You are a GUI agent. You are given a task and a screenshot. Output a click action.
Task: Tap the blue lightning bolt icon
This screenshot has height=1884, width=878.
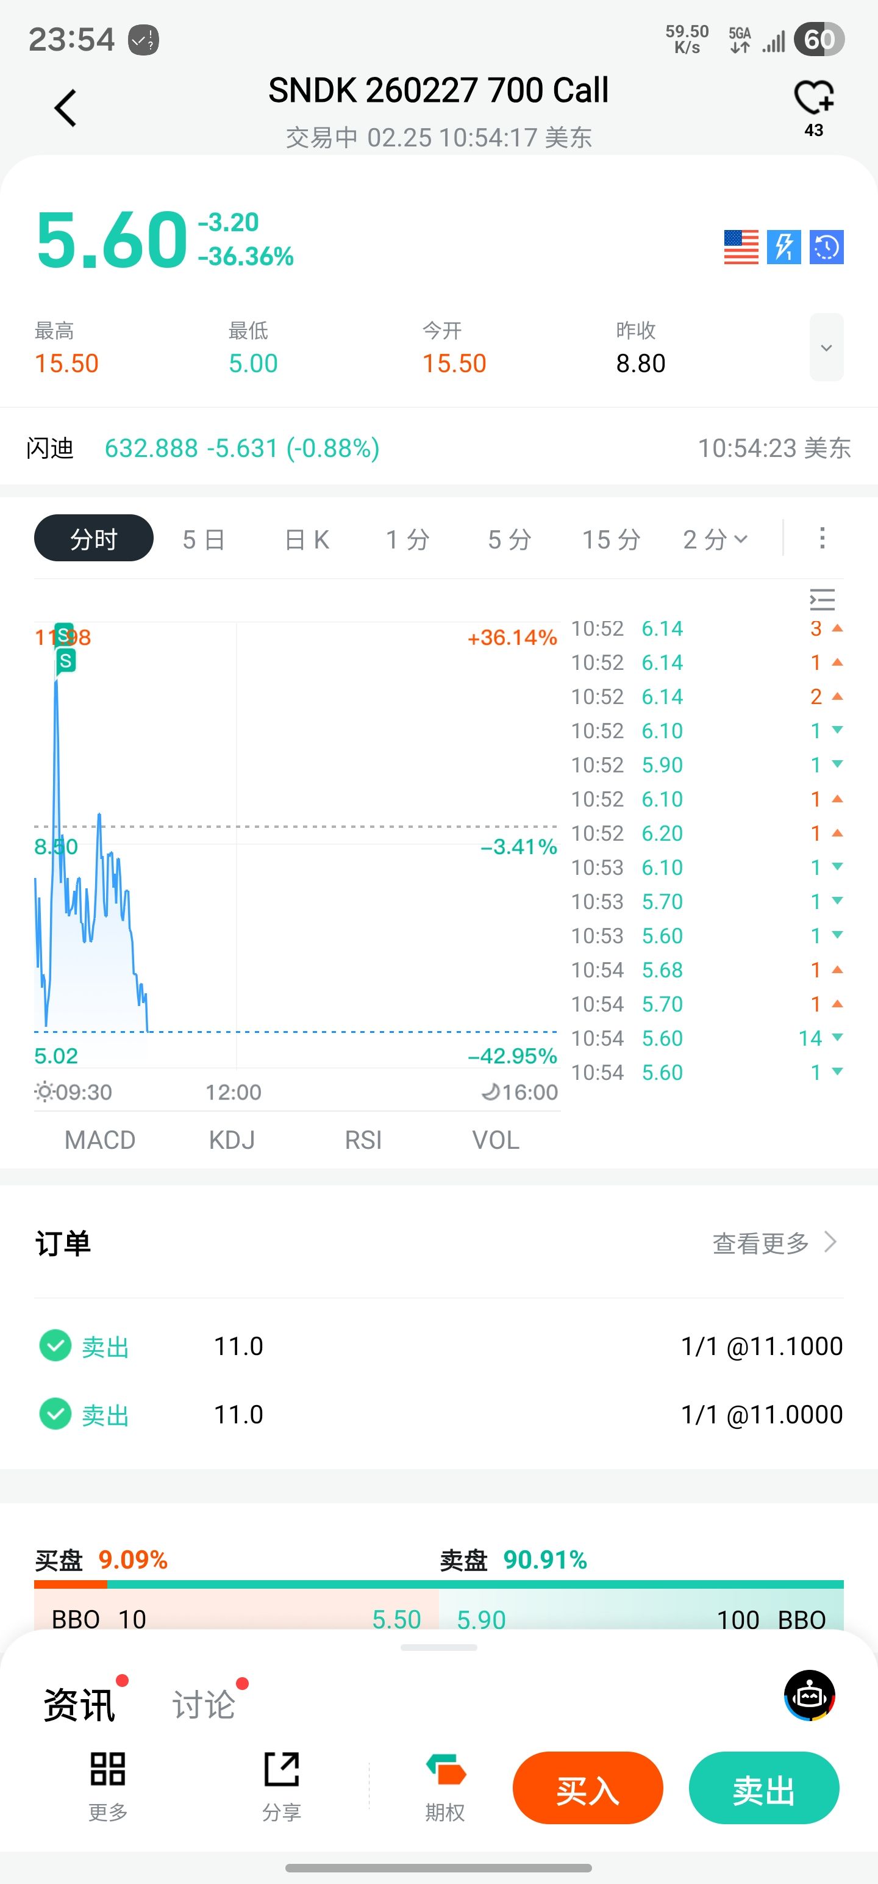click(783, 246)
